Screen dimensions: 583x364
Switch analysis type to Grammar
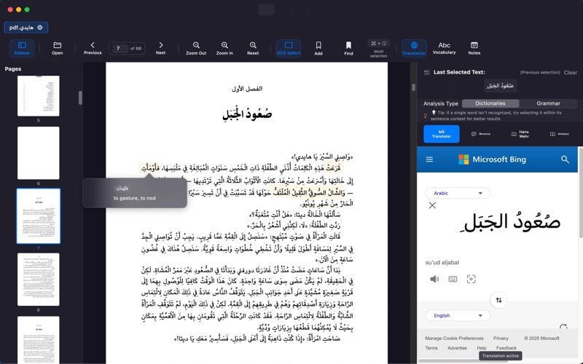coord(548,103)
